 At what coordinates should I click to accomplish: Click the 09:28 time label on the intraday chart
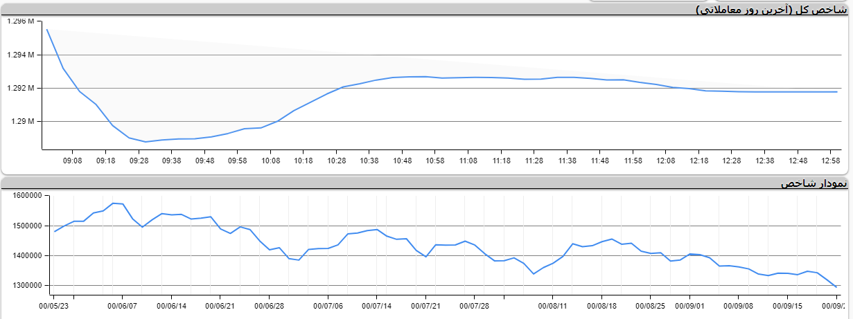point(139,160)
